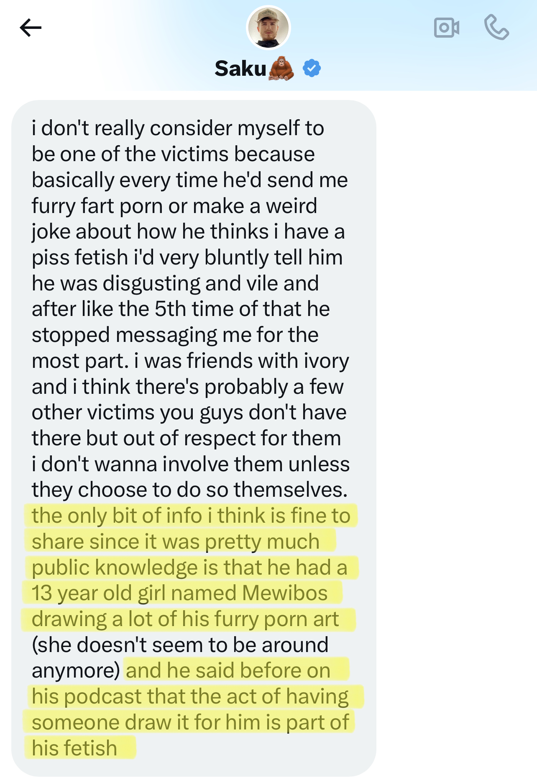537x778 pixels.
Task: Click highlighted text "and he said before on"
Action: point(228,670)
